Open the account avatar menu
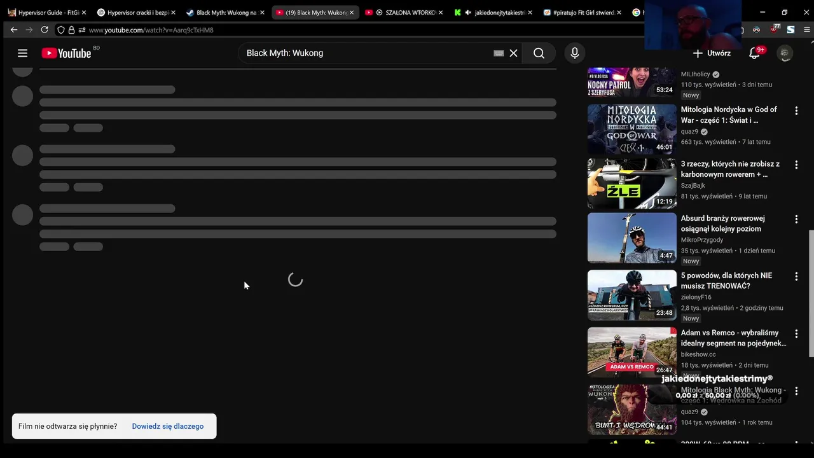The width and height of the screenshot is (814, 458). click(785, 53)
